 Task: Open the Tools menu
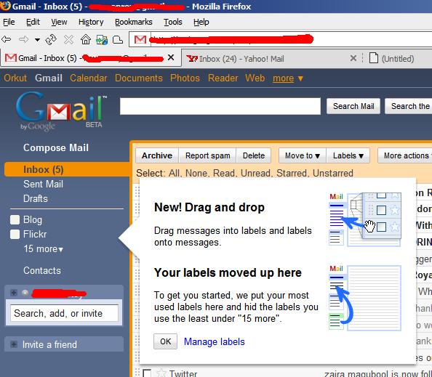173,22
